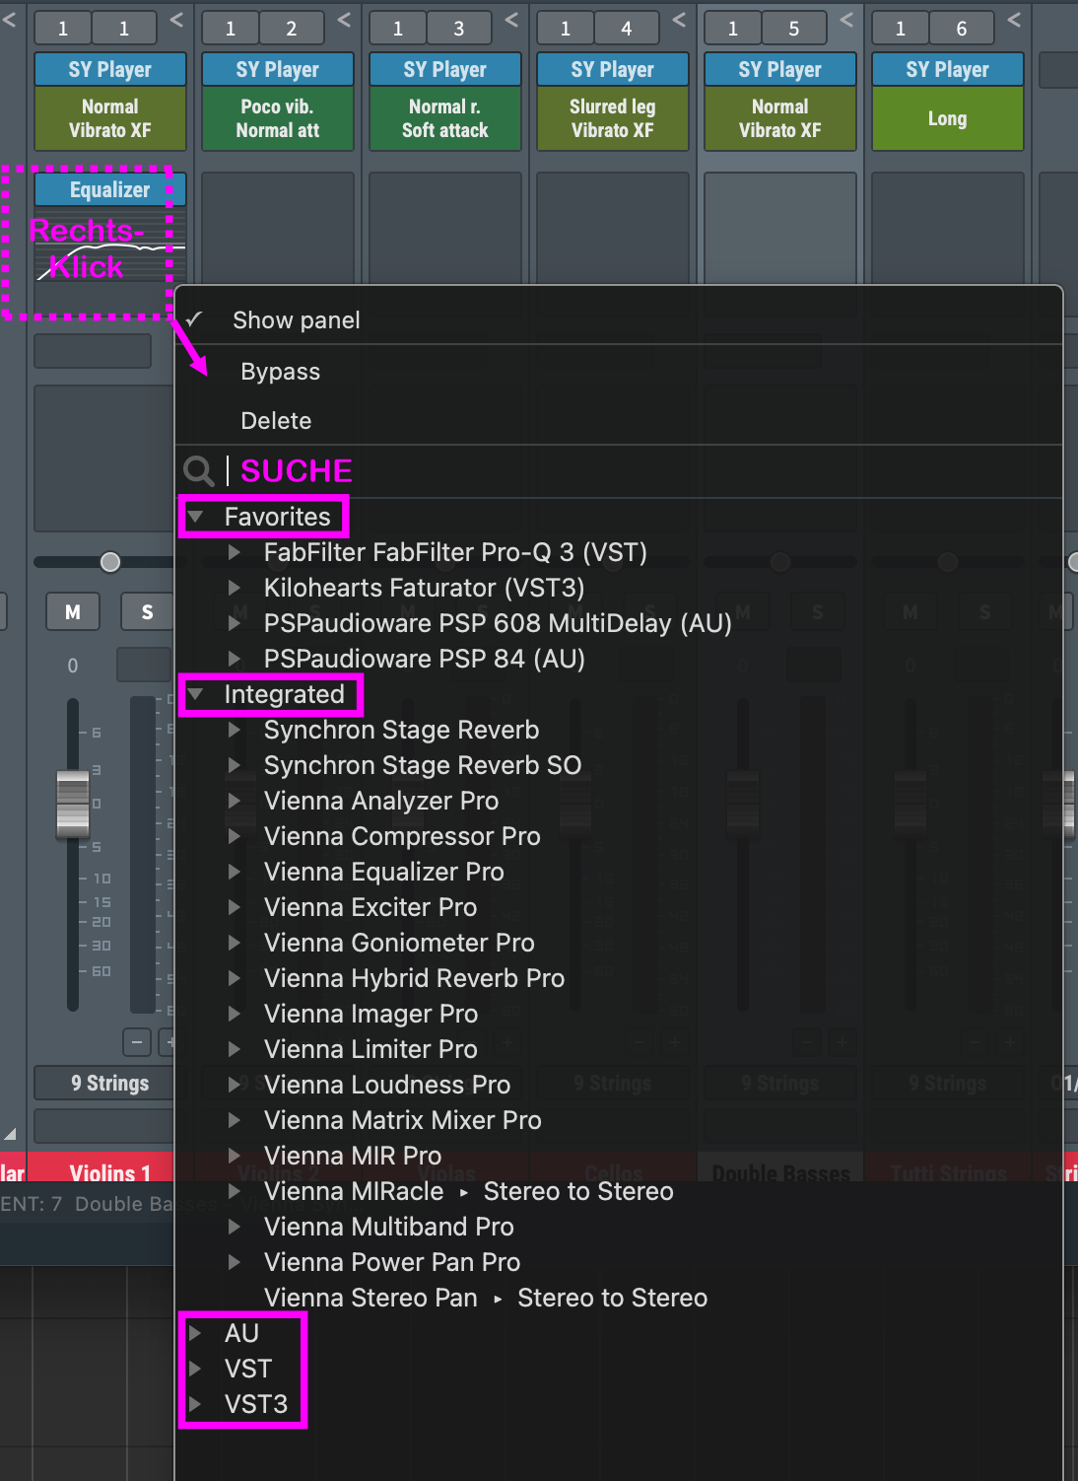This screenshot has height=1481, width=1078.
Task: Select Bypass from the context menu
Action: coord(280,372)
